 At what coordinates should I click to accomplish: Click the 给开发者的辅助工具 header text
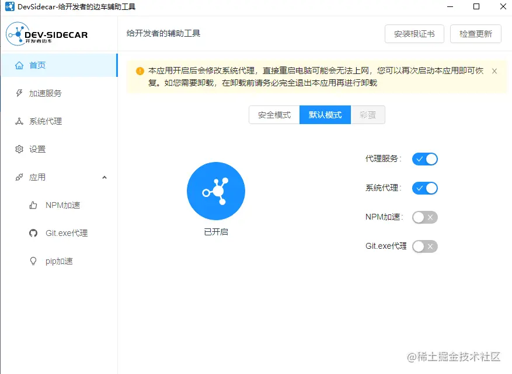163,33
